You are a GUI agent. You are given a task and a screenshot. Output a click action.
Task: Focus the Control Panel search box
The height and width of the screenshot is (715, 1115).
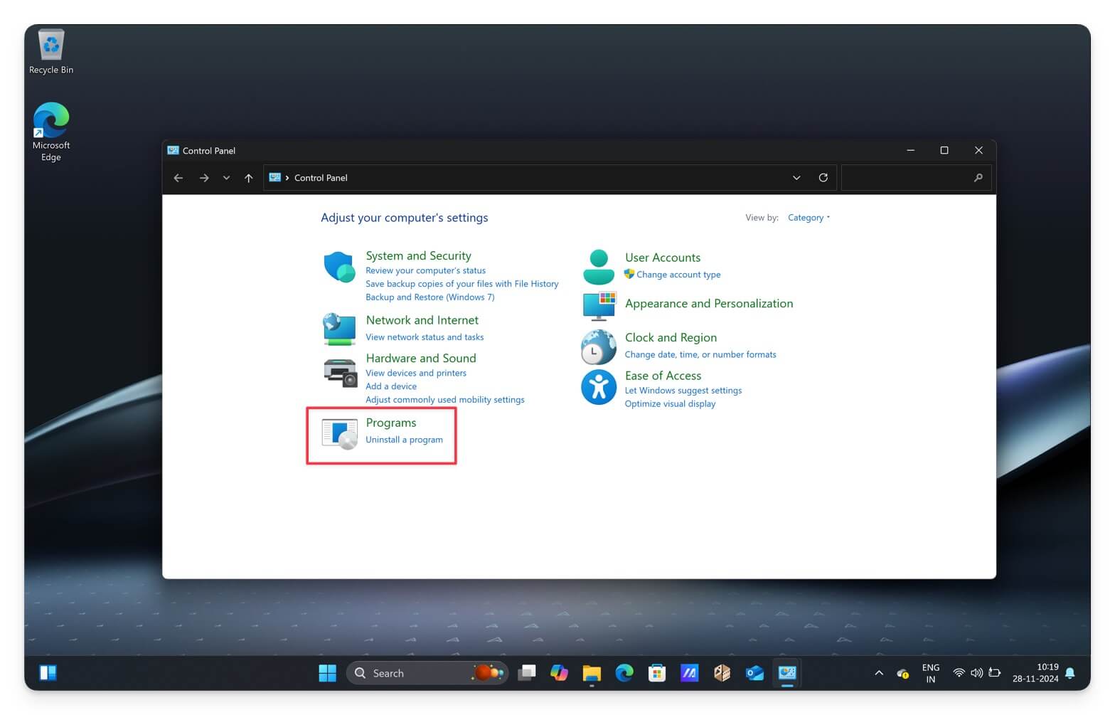[916, 178]
